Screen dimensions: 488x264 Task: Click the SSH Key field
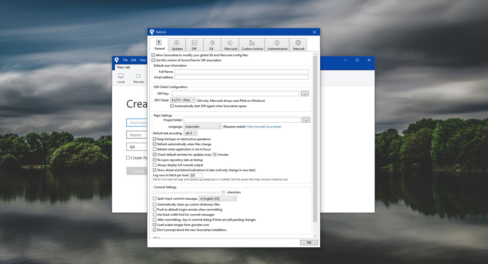pyautogui.click(x=235, y=93)
